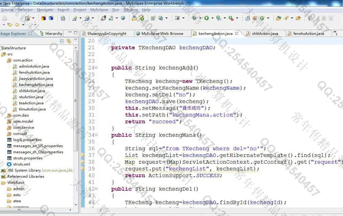Click Package Explorer scrollbar up arrow

[x=76, y=48]
